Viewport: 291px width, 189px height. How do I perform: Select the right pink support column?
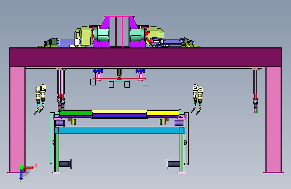tap(274, 119)
